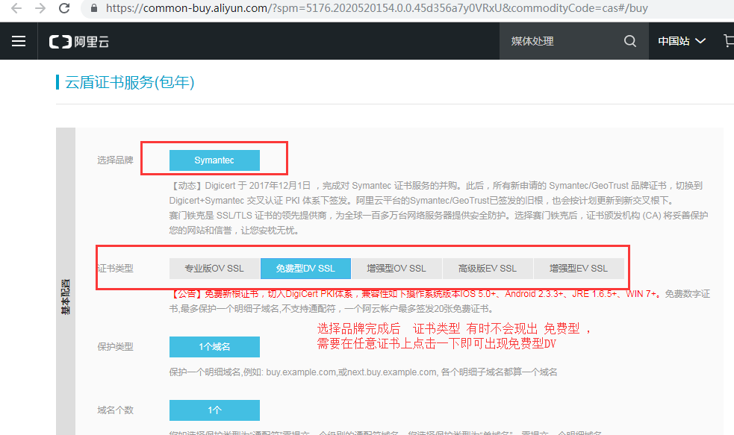Click the browser URL address bar

(x=373, y=9)
